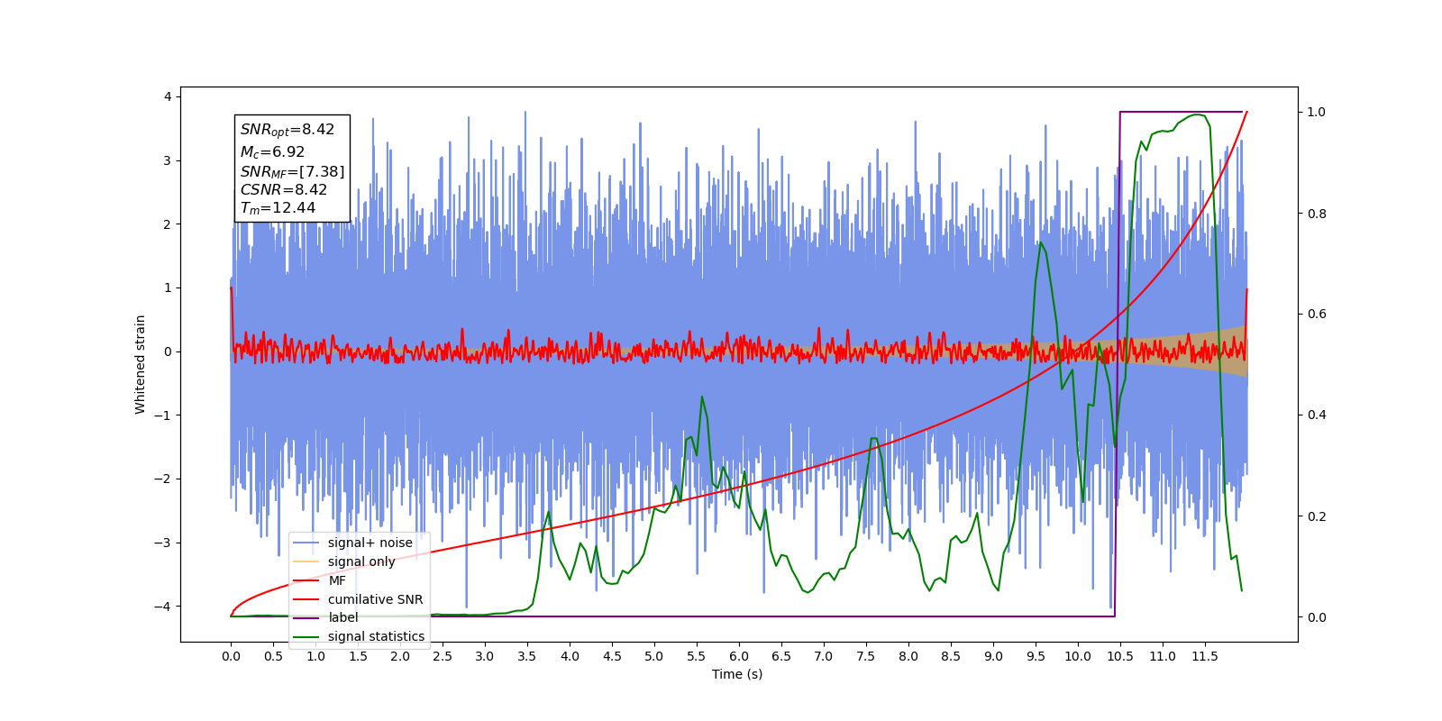Click the 0.8 tick on the right axis

(1317, 214)
